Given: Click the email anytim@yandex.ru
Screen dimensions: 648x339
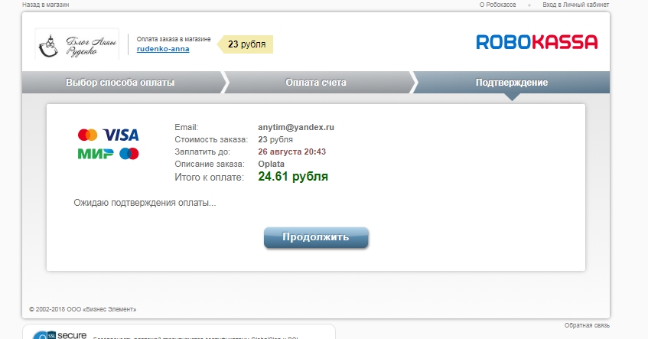Looking at the screenshot, I should point(296,127).
